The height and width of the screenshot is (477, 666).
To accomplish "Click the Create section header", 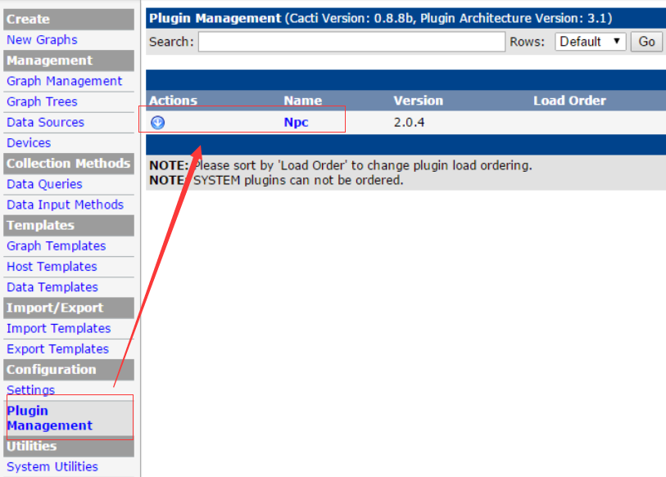I will click(69, 20).
